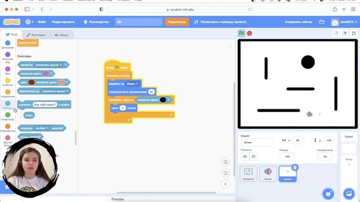Select the Sound (Звук) block category

point(7,71)
